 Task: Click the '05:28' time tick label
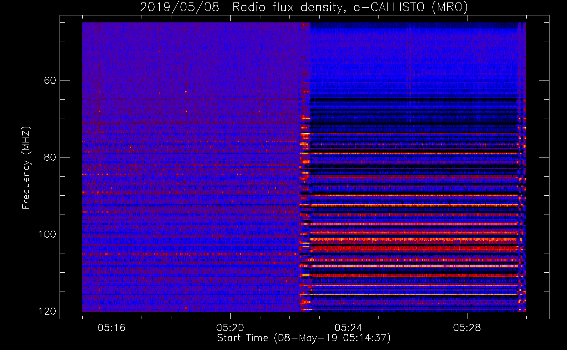(x=467, y=328)
